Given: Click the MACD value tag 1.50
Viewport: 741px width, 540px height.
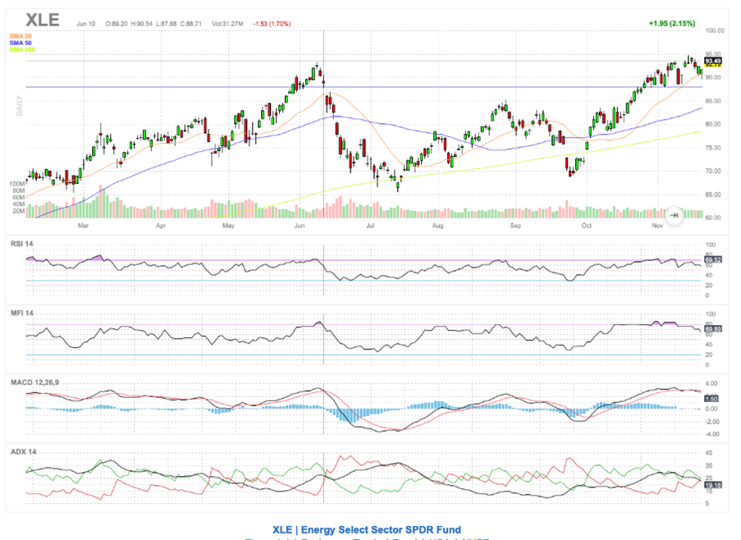Looking at the screenshot, I should pyautogui.click(x=711, y=397).
